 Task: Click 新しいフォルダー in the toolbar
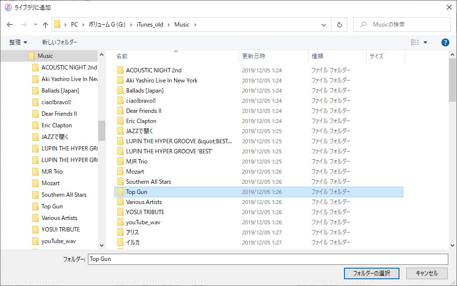tap(59, 42)
